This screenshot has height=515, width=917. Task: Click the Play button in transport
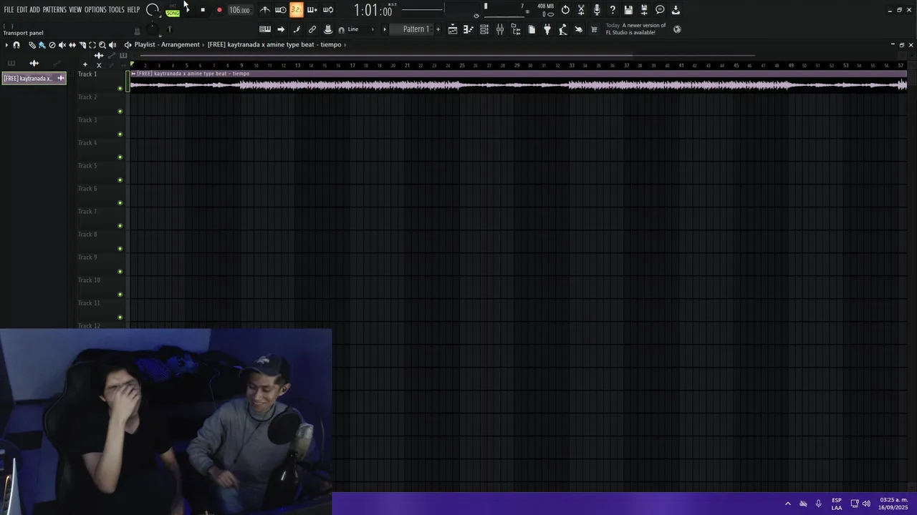(187, 10)
